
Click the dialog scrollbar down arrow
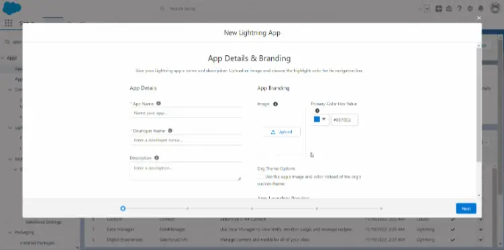(x=479, y=195)
